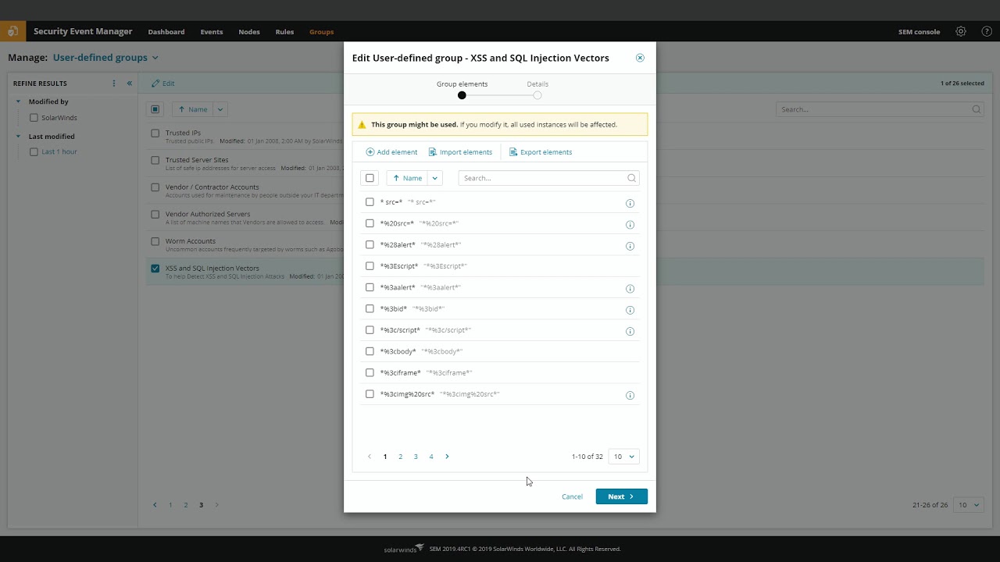The width and height of the screenshot is (1000, 562).
Task: Click the warning triangle icon in banner
Action: (x=362, y=125)
